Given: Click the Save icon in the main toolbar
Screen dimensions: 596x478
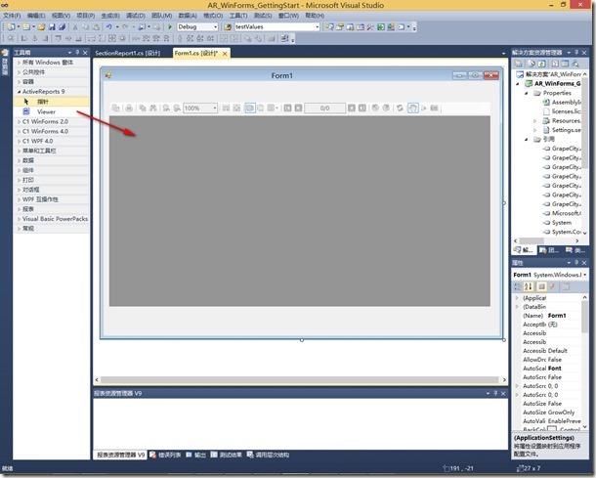Looking at the screenshot, I should click(x=52, y=27).
